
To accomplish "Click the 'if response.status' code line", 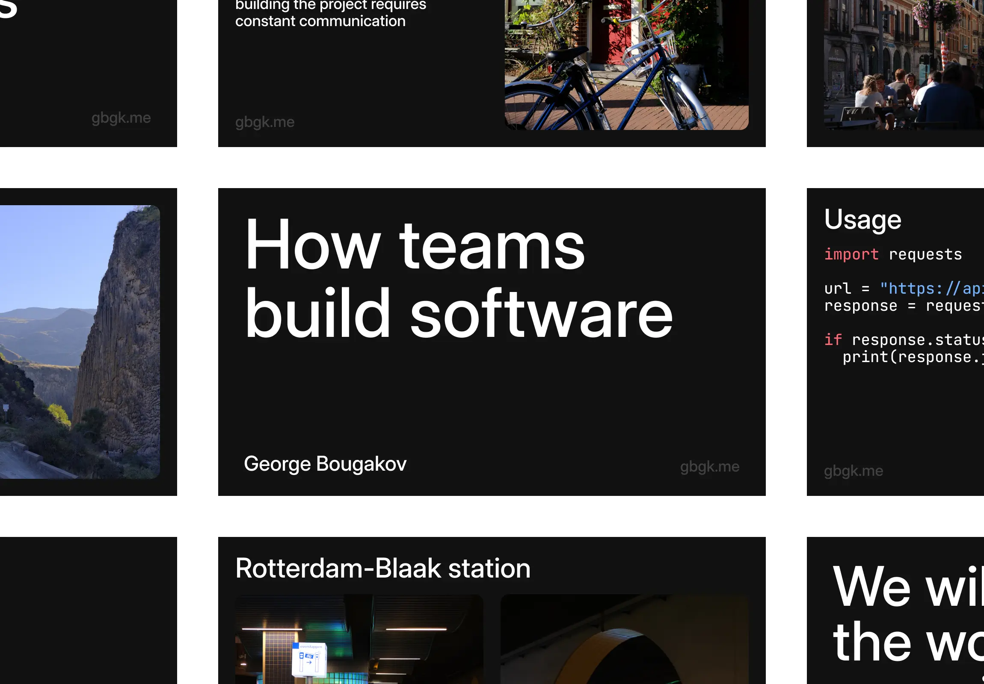I will point(903,340).
